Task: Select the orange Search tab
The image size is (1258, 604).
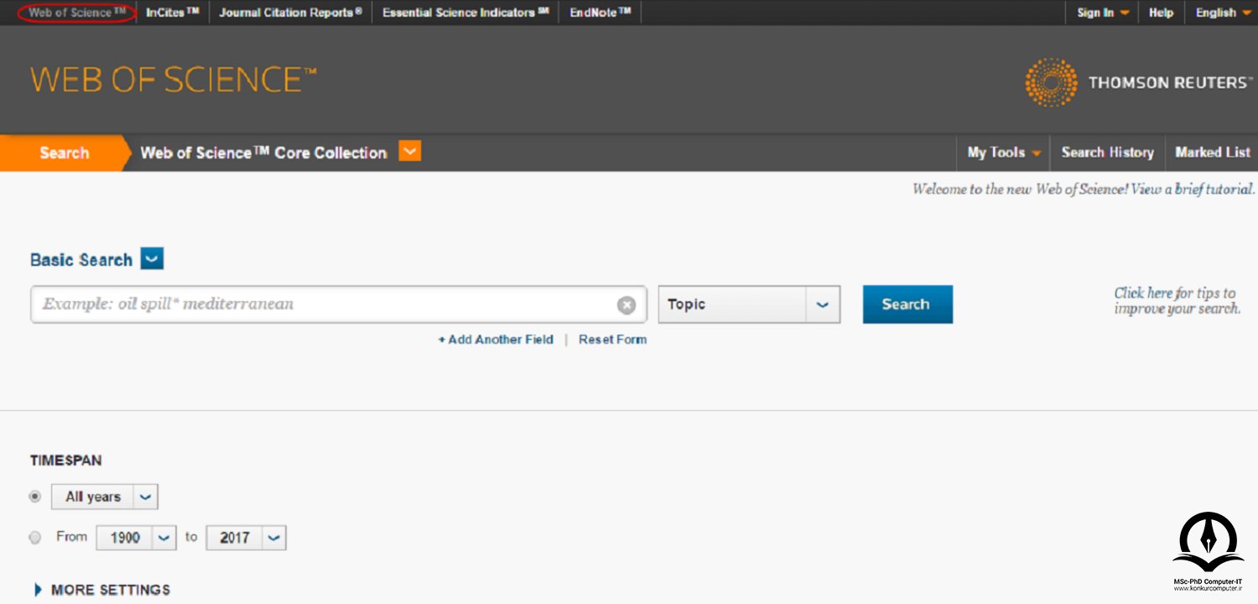Action: click(64, 153)
